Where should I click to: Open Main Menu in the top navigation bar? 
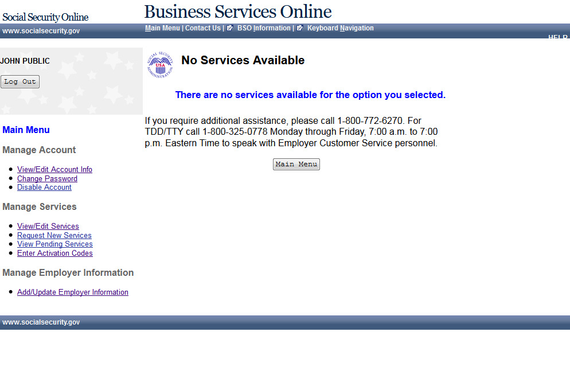pos(162,28)
